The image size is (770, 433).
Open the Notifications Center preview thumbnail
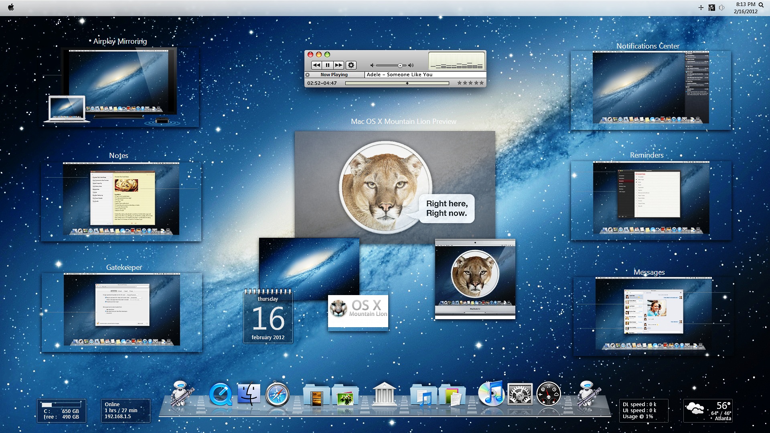tap(650, 90)
